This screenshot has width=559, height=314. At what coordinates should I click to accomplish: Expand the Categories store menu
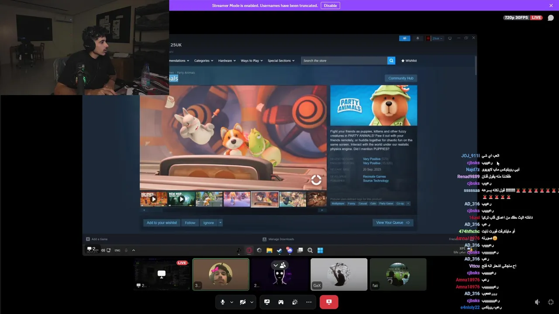(x=204, y=61)
